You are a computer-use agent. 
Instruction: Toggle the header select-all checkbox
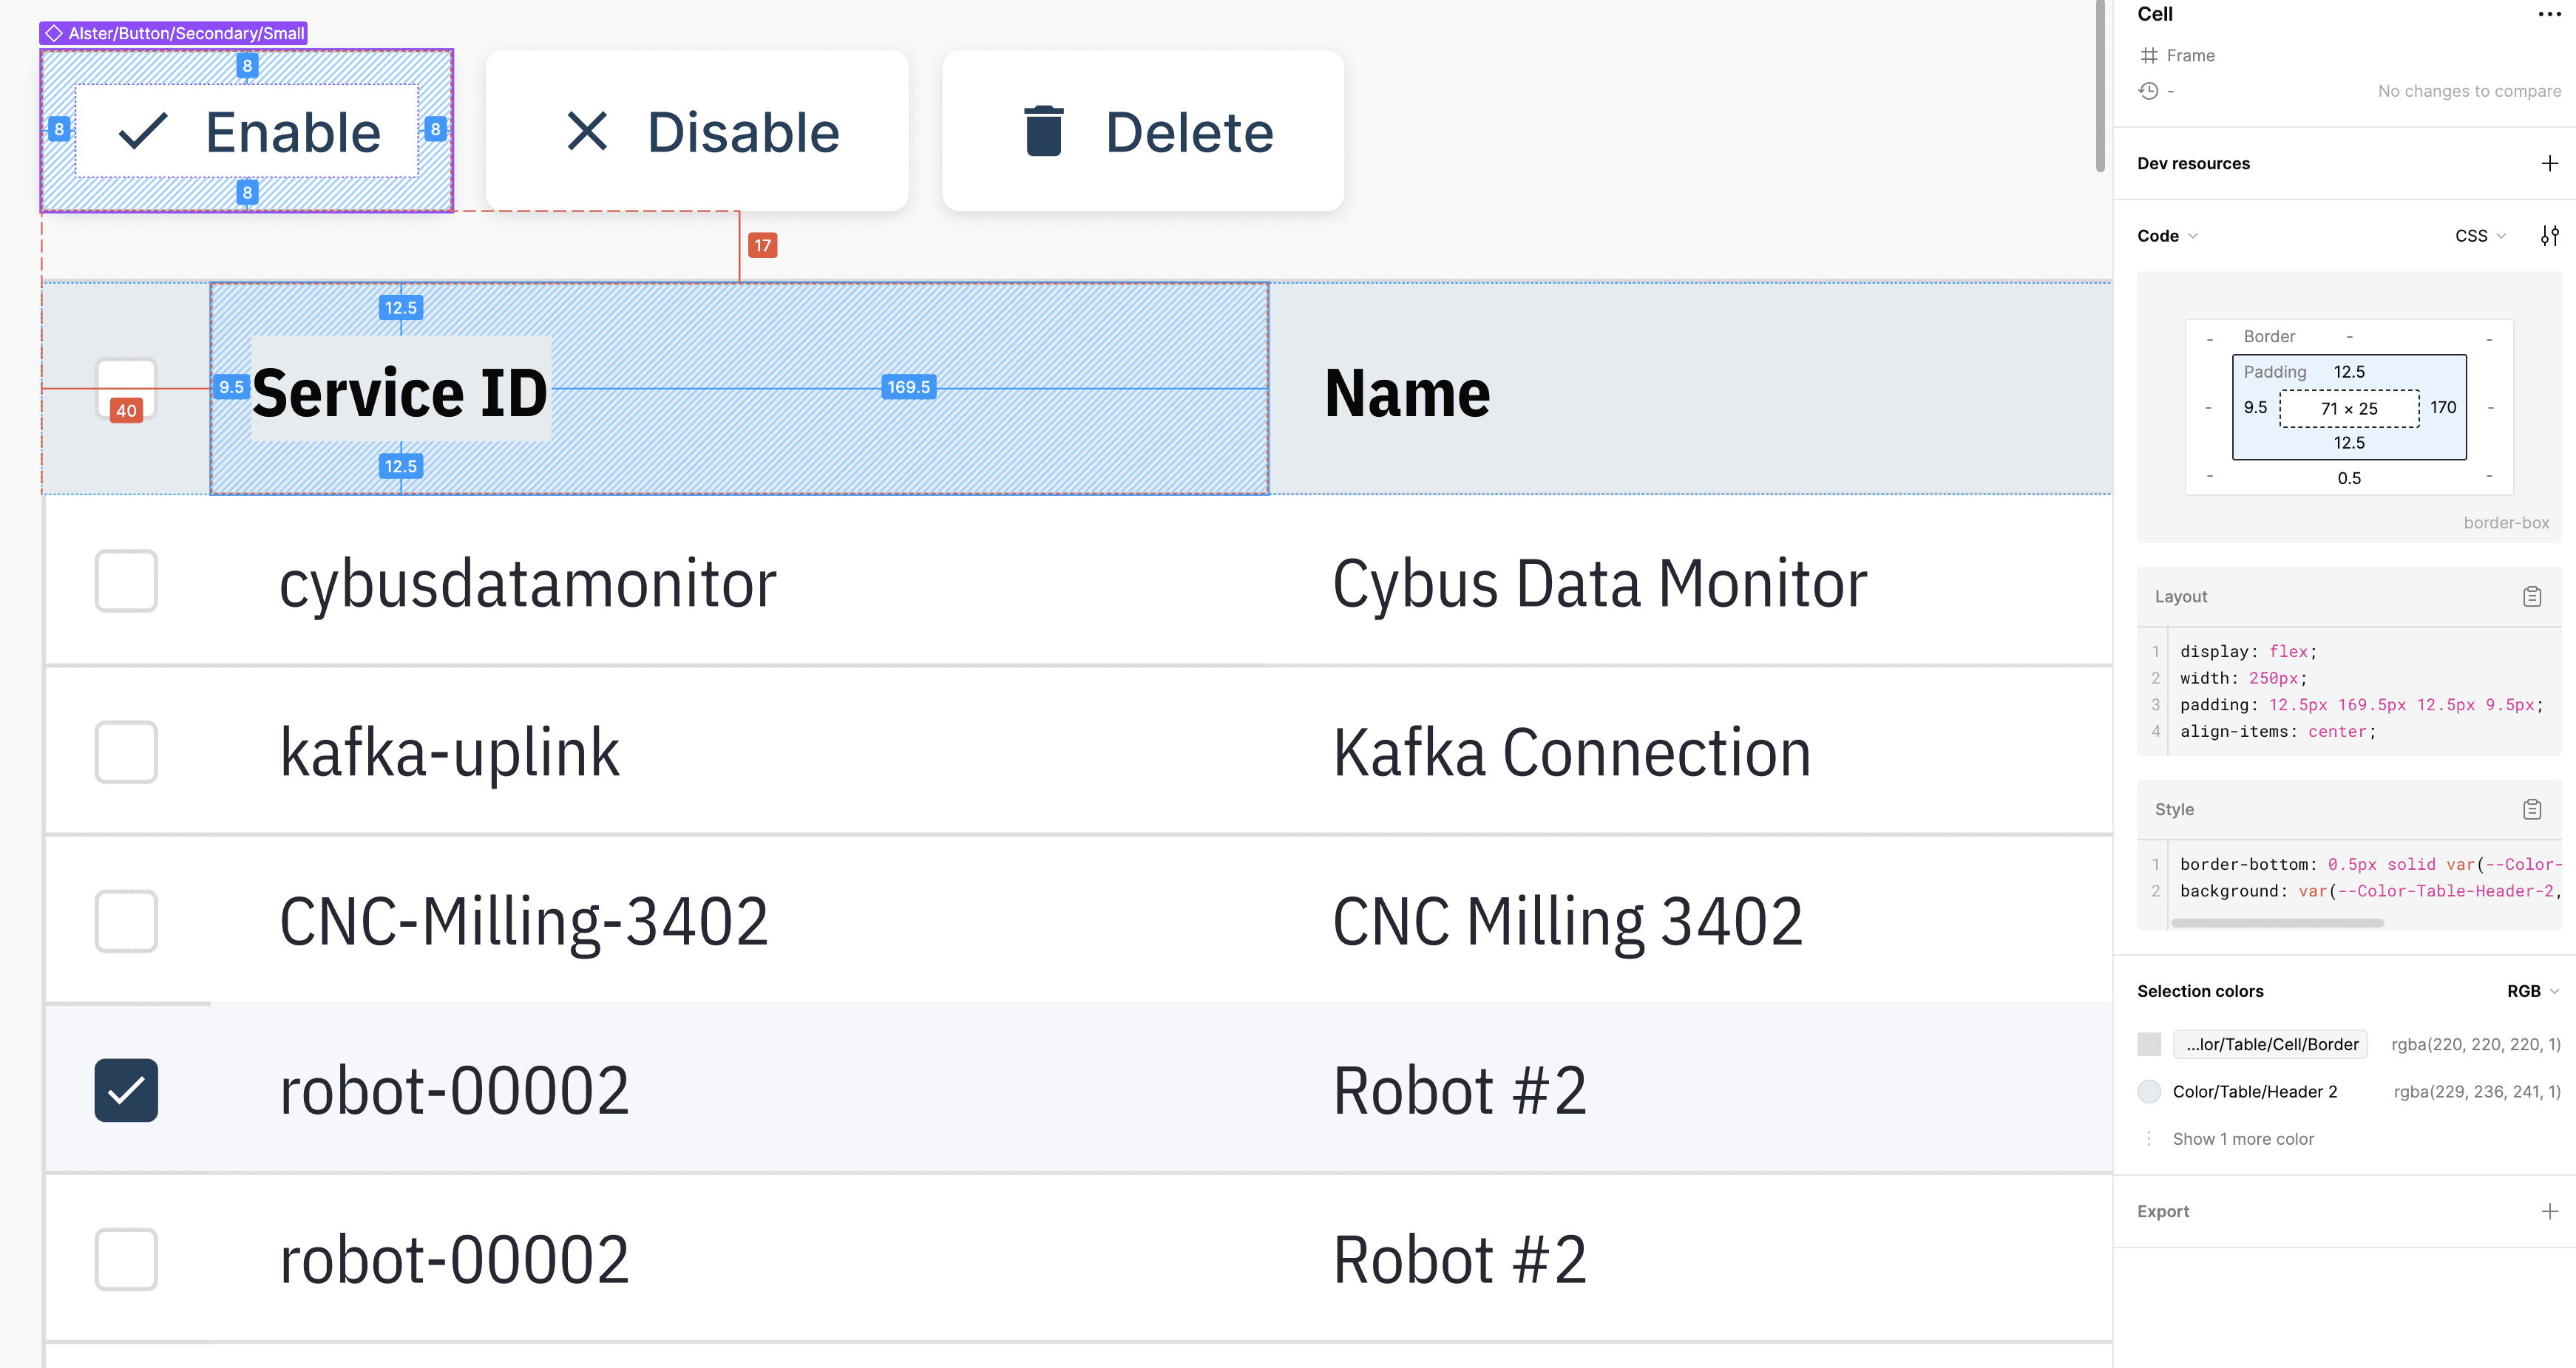(126, 389)
